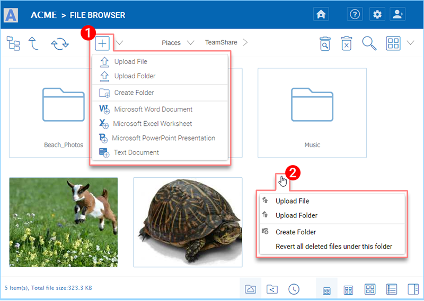Open the search magnifier tool
The height and width of the screenshot is (301, 424).
369,43
